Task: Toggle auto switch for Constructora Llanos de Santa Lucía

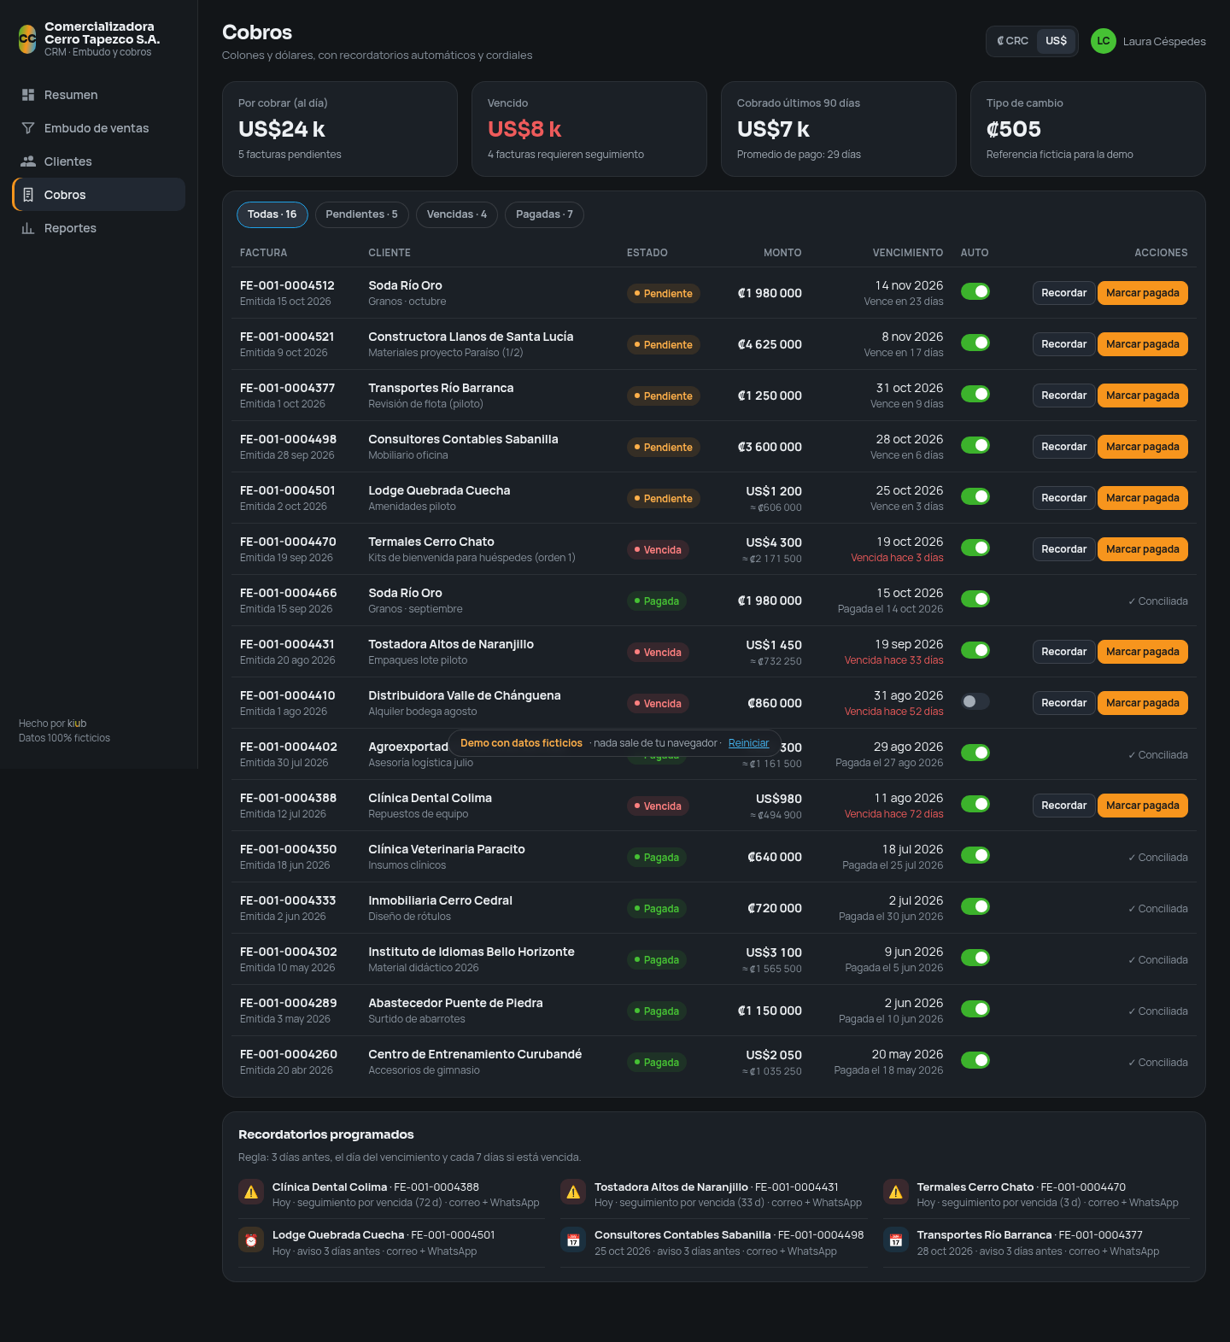Action: click(x=975, y=343)
